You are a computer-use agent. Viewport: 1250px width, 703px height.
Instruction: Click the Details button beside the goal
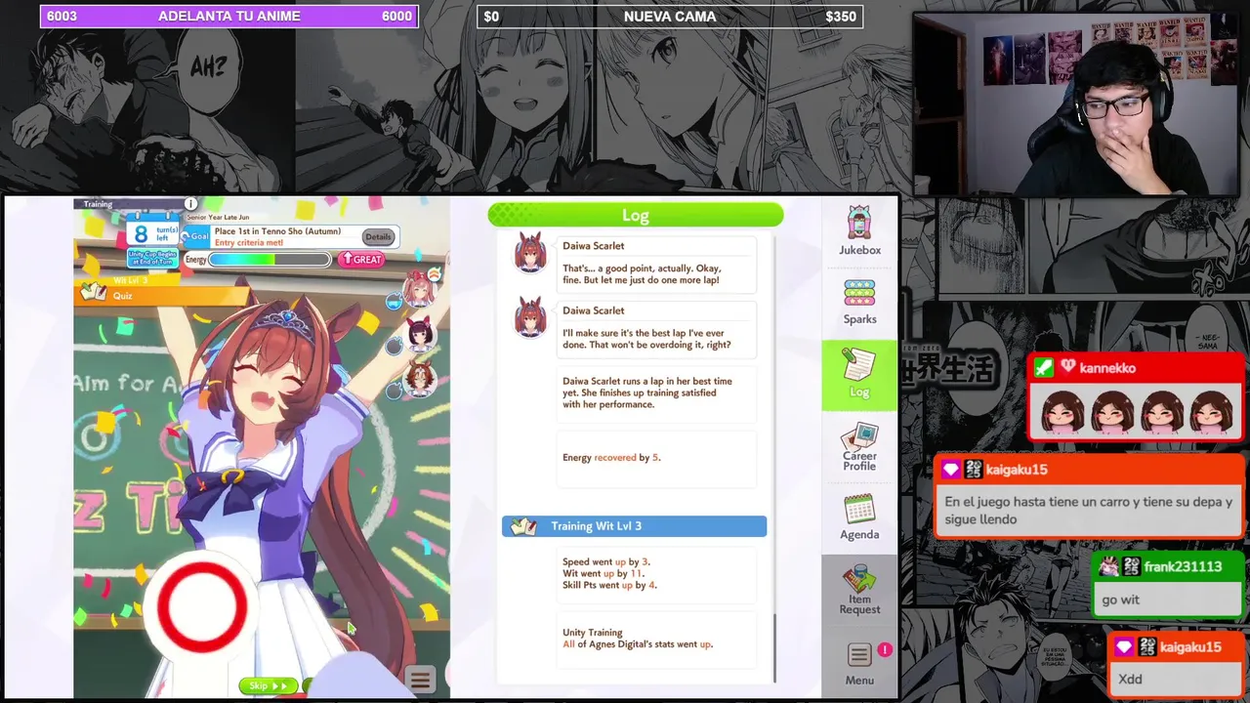pyautogui.click(x=377, y=237)
